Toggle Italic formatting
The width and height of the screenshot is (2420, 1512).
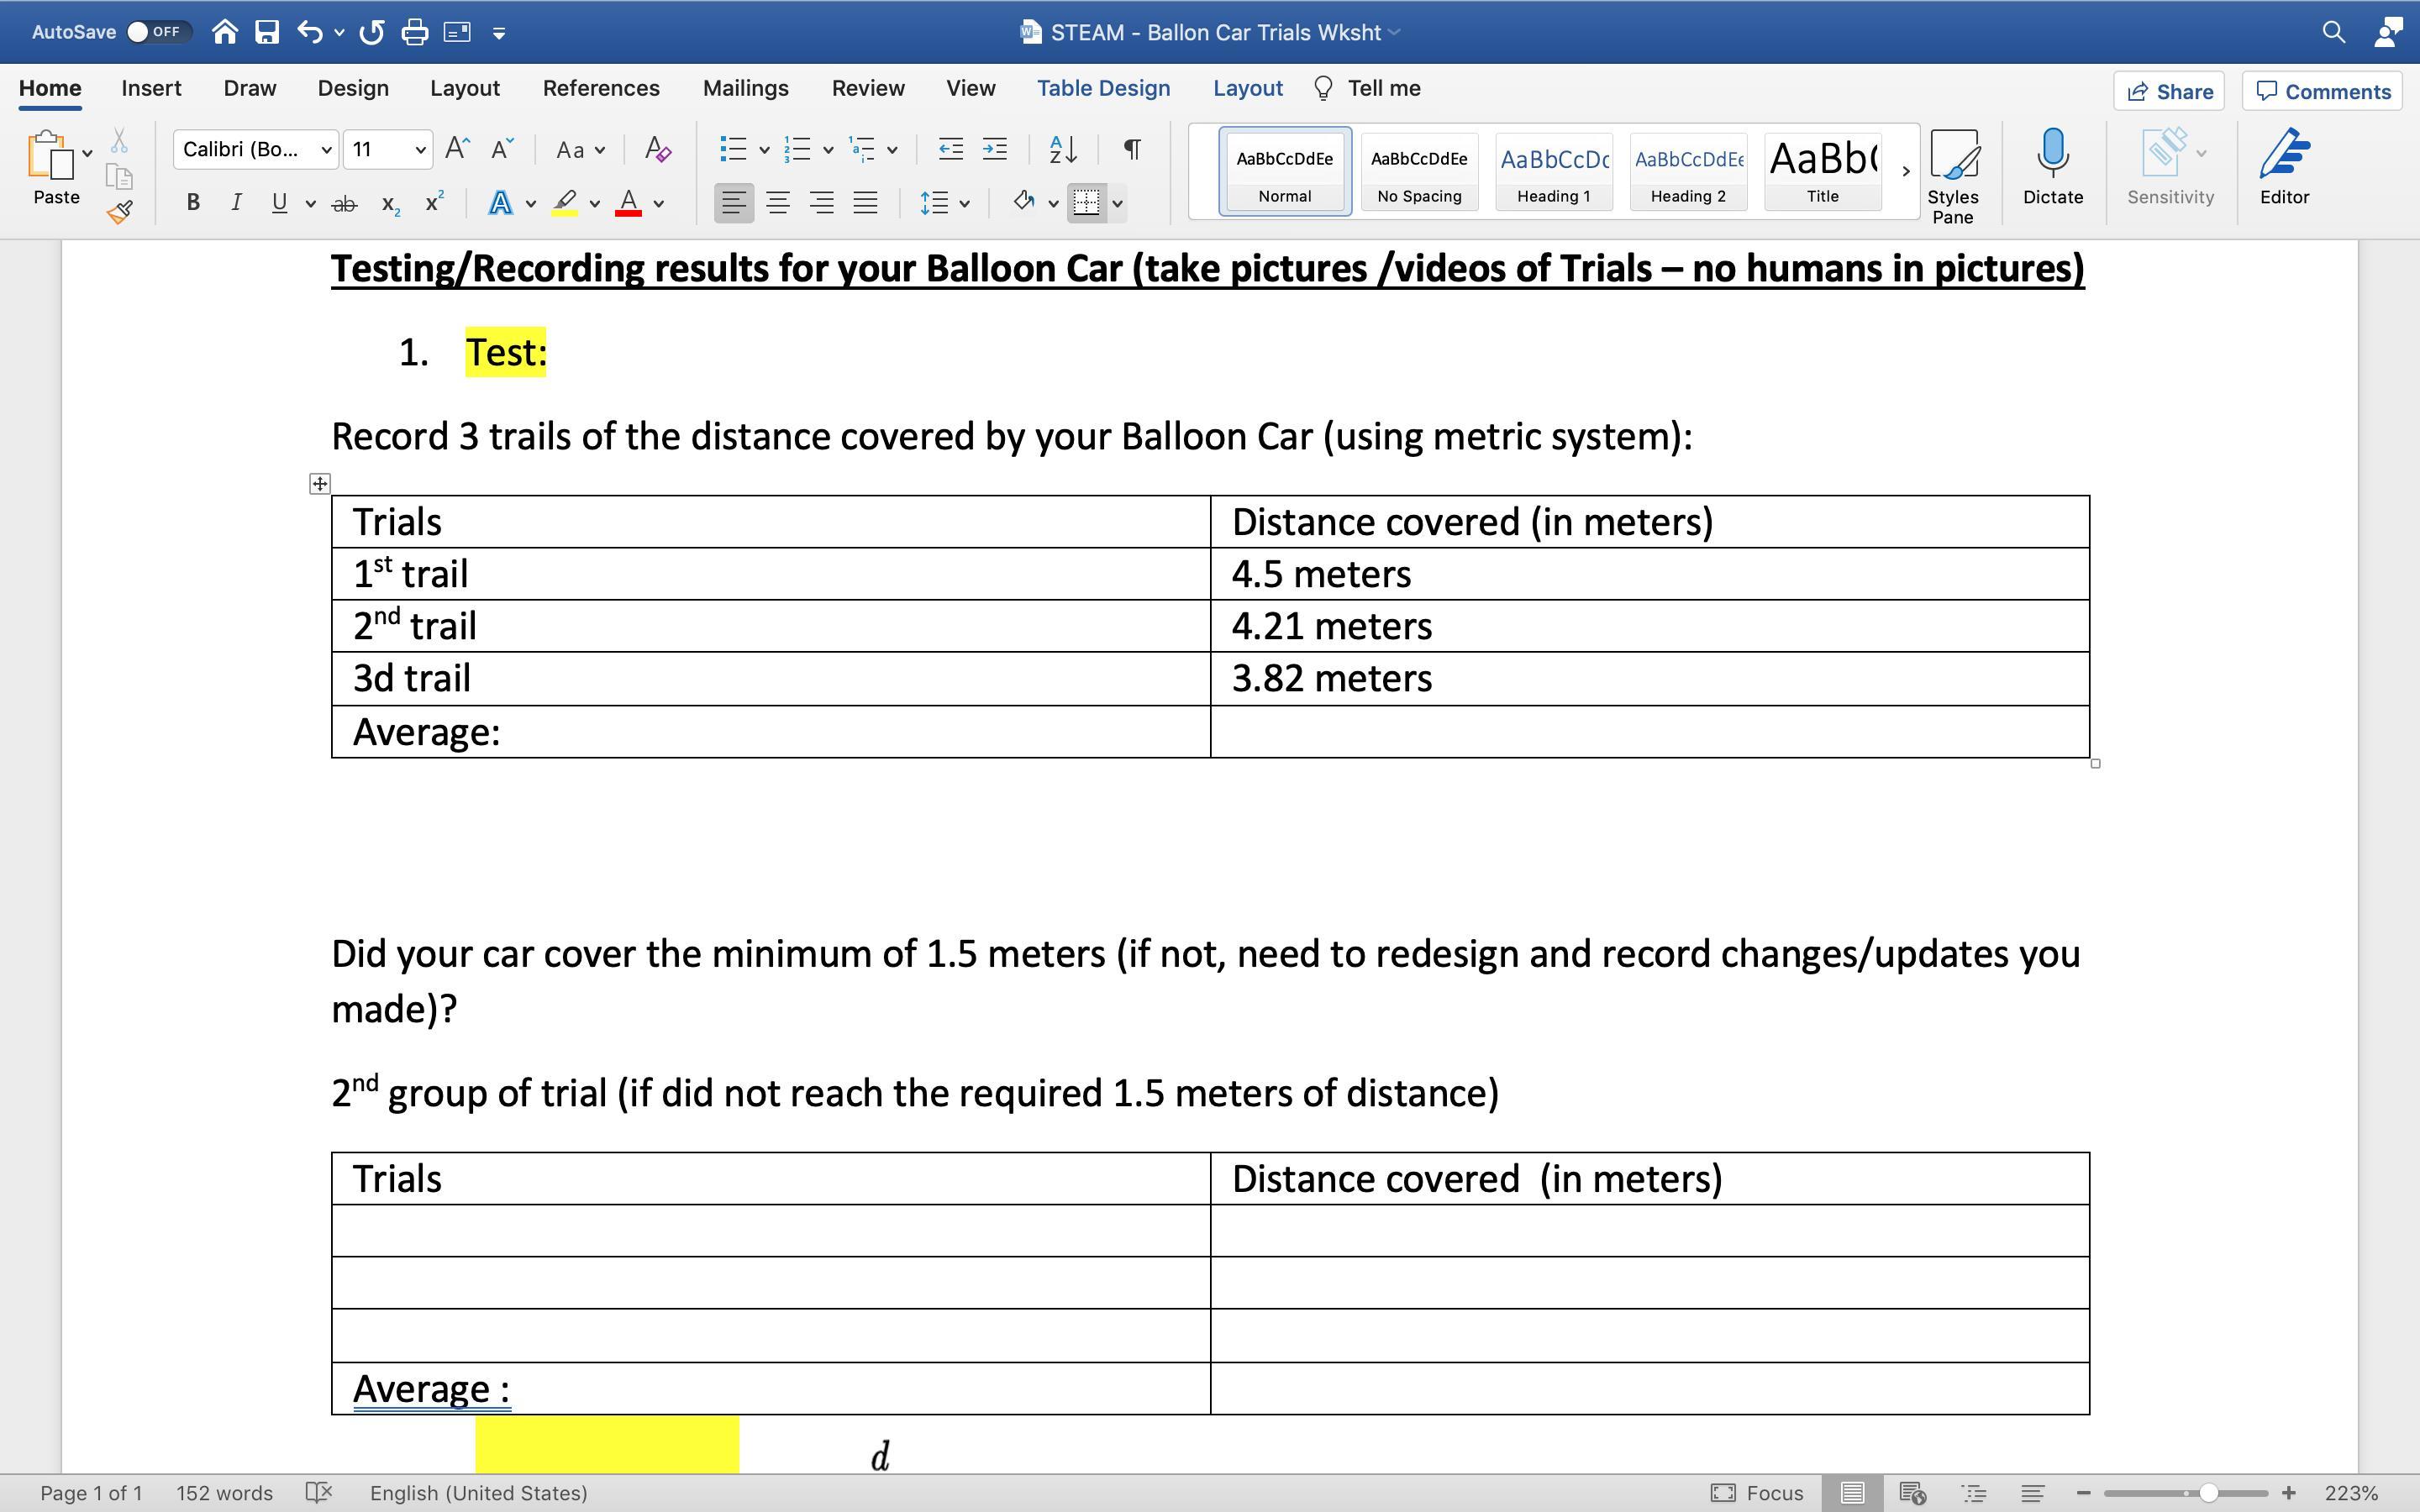point(236,203)
